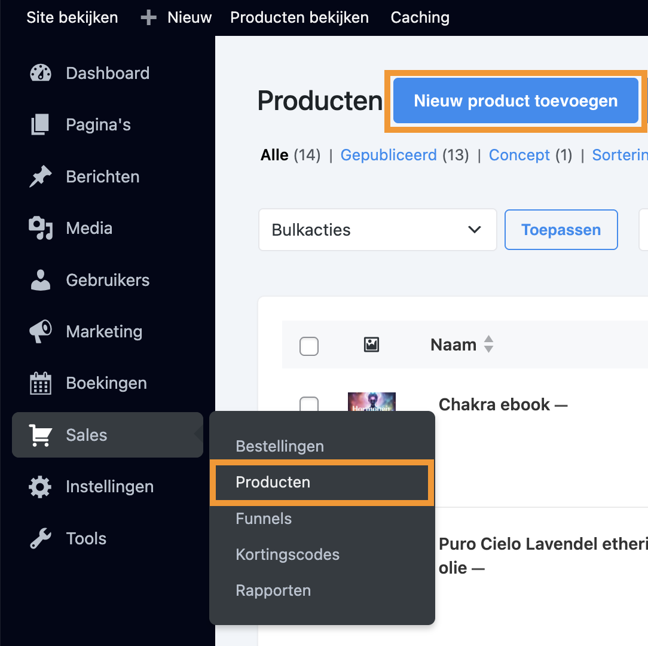Open the Instellingen gear icon
This screenshot has height=646, width=648.
[41, 487]
